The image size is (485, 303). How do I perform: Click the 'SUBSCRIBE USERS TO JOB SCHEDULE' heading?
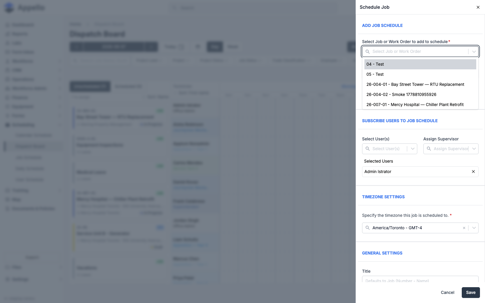400,121
